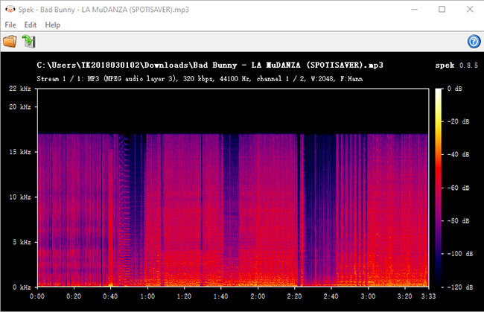Click the 3:00 time axis label

coord(368,296)
